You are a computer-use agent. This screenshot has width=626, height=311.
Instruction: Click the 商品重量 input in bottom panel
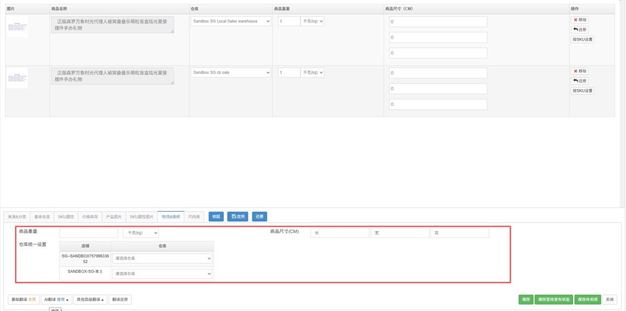coord(89,233)
